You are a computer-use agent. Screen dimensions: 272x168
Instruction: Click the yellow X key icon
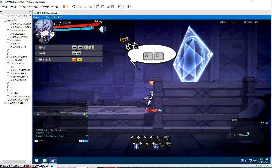[80, 59]
